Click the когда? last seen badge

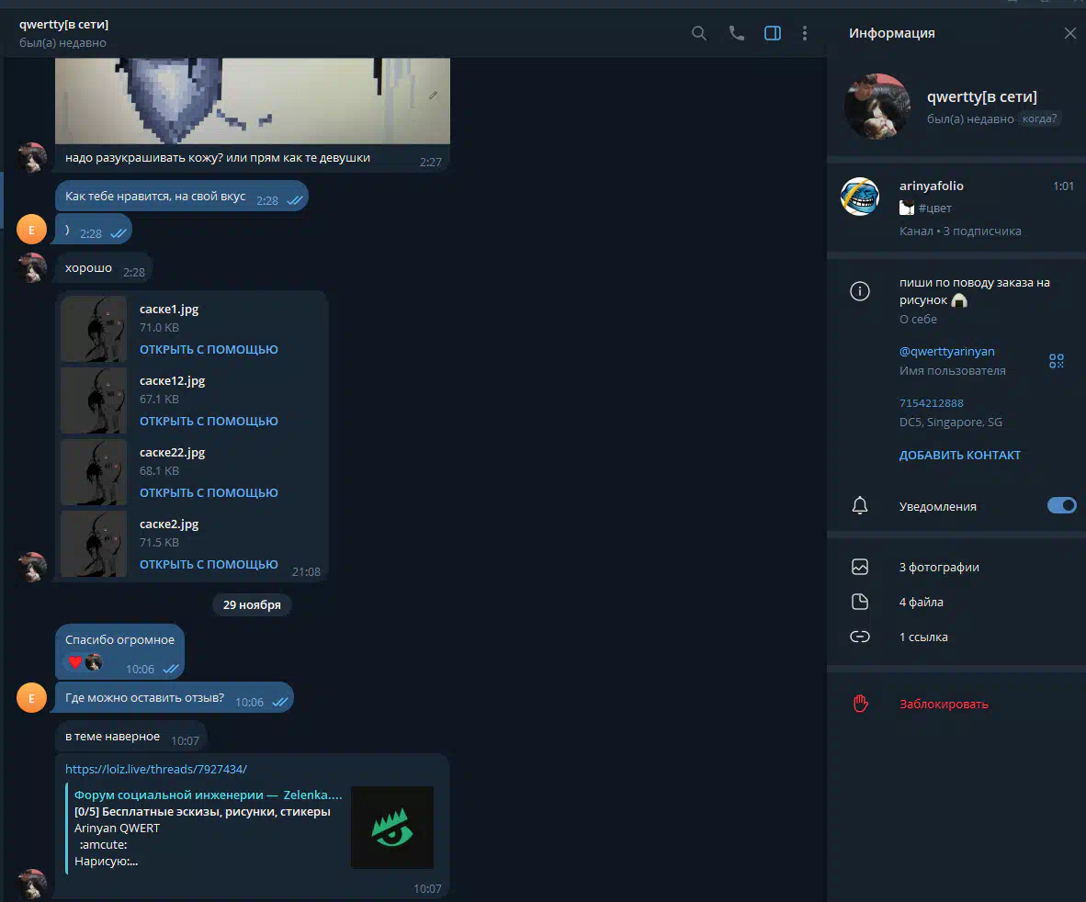(1040, 119)
